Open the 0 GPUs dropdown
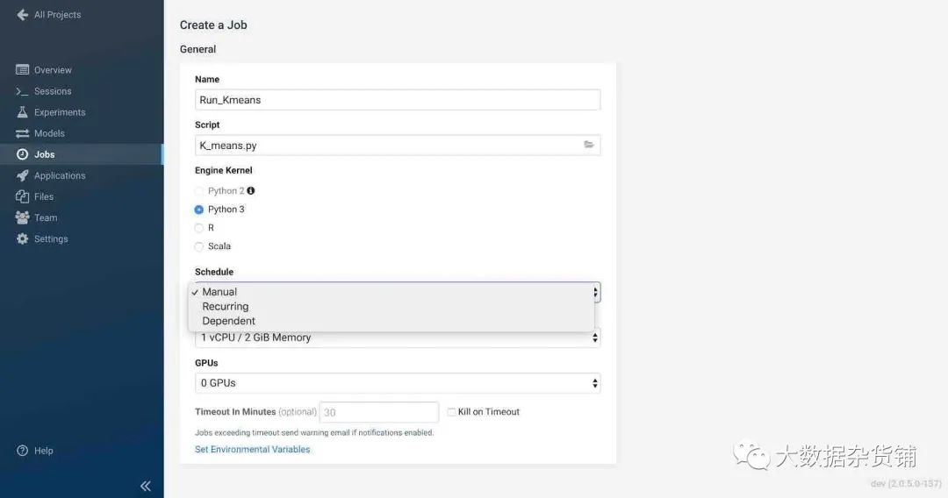 click(x=398, y=383)
